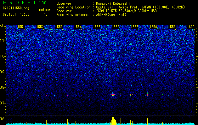This screenshot has height=125, width=198.
Task: Click the 1551 time axis label
Action: pos(21,27)
